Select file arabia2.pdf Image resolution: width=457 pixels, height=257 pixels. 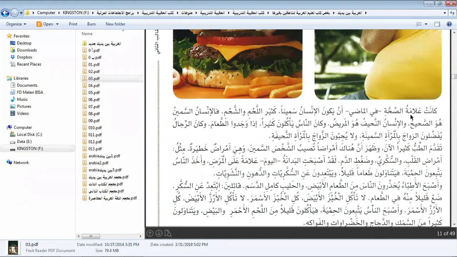click(x=98, y=163)
